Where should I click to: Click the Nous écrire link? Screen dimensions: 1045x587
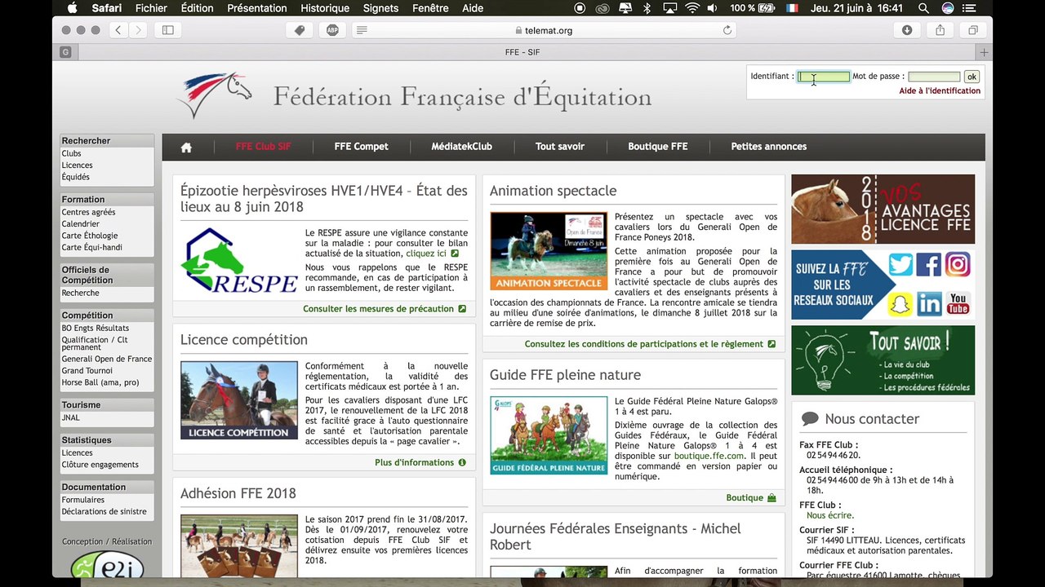[830, 515]
